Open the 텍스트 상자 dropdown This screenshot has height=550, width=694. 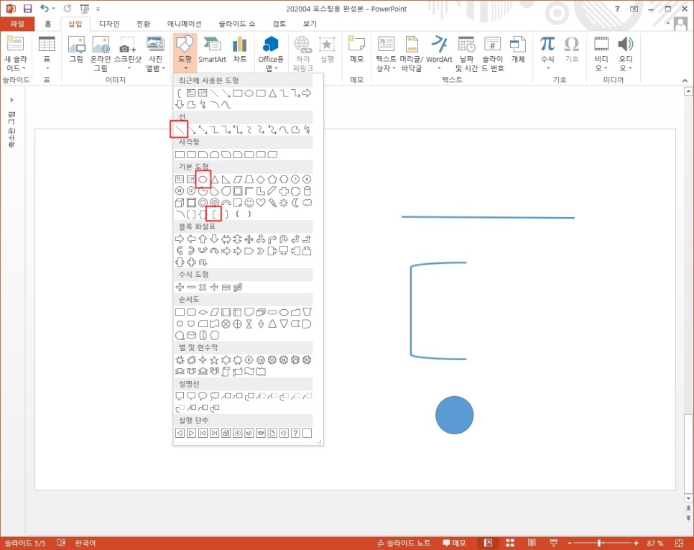pyautogui.click(x=394, y=68)
